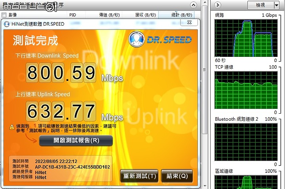Click the TCP 連線 graph
Image resolution: width=285 pixels, height=189 pixels.
tap(246, 90)
